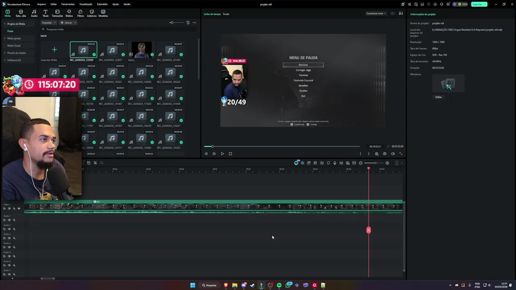The image size is (516, 290).
Task: Switch to Linha do tempo preview tab
Action: (212, 14)
